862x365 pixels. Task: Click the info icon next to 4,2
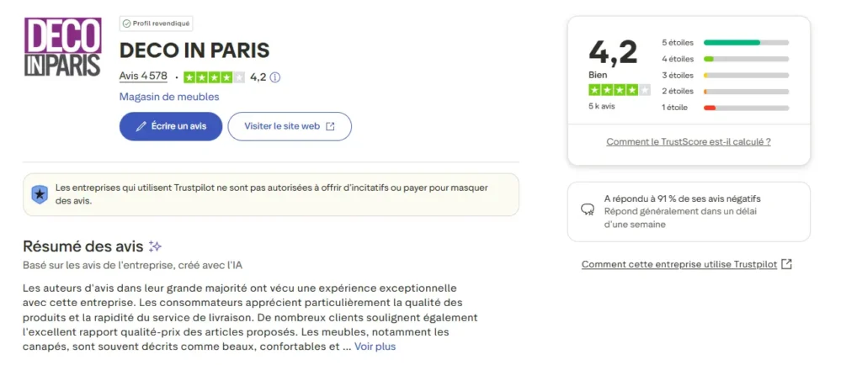pos(275,77)
